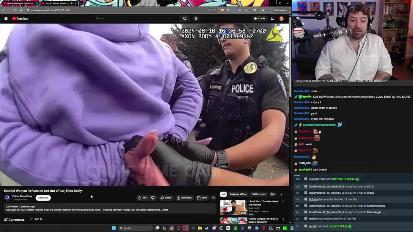Viewport: 413px width, 232px height.
Task: Click Cloudsurf username in the kicks list
Action: pos(315,179)
